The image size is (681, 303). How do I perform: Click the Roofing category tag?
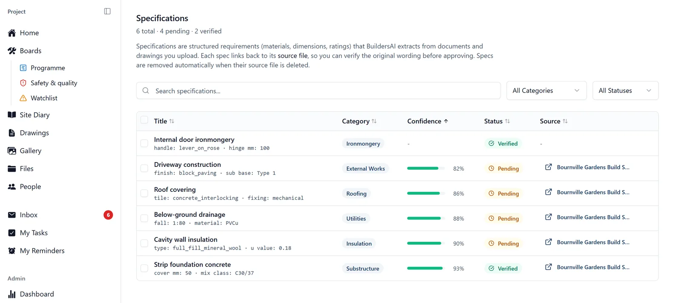pyautogui.click(x=356, y=194)
